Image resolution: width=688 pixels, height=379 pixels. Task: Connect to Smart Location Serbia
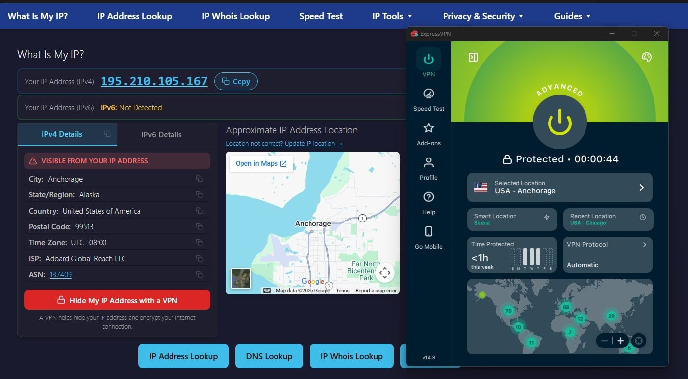(x=512, y=220)
